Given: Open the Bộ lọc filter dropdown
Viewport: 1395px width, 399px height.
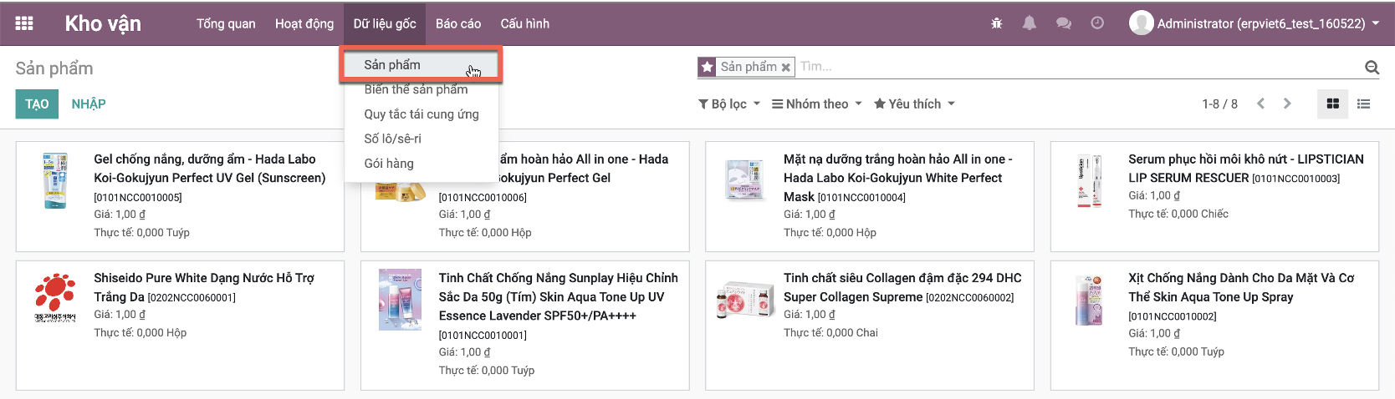Looking at the screenshot, I should click(729, 104).
